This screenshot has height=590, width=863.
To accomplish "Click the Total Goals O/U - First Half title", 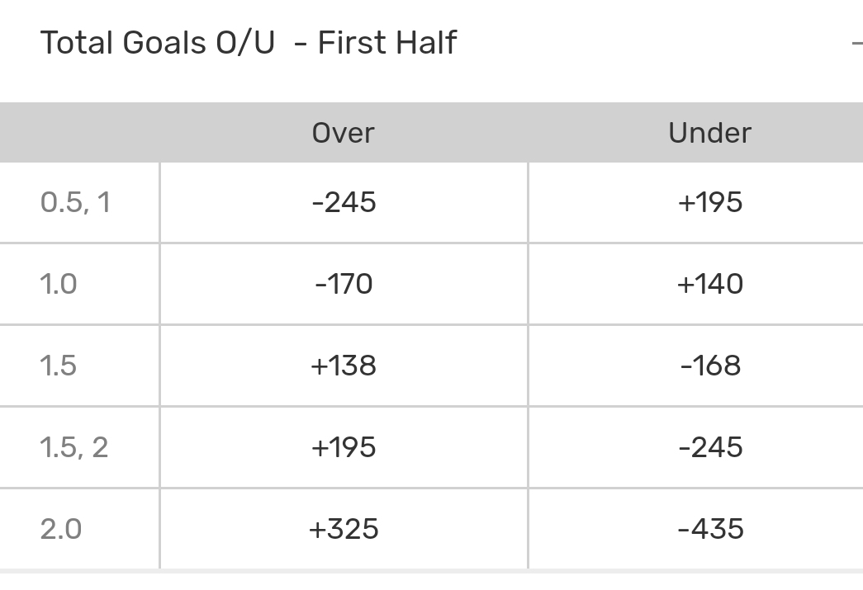I will (249, 43).
